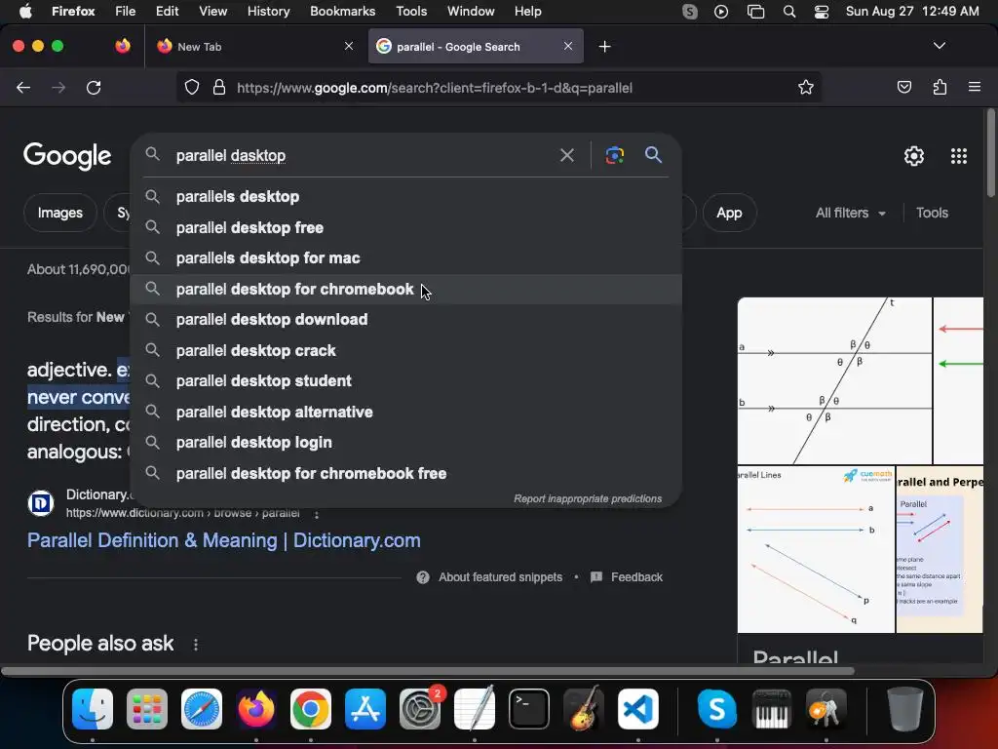Select suggestion parallel desktop alternative

(406, 413)
